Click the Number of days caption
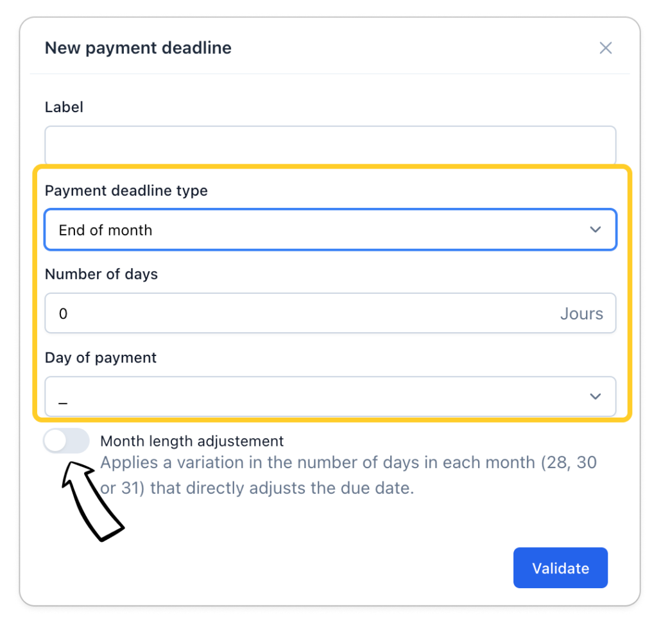The width and height of the screenshot is (661, 626). click(101, 275)
